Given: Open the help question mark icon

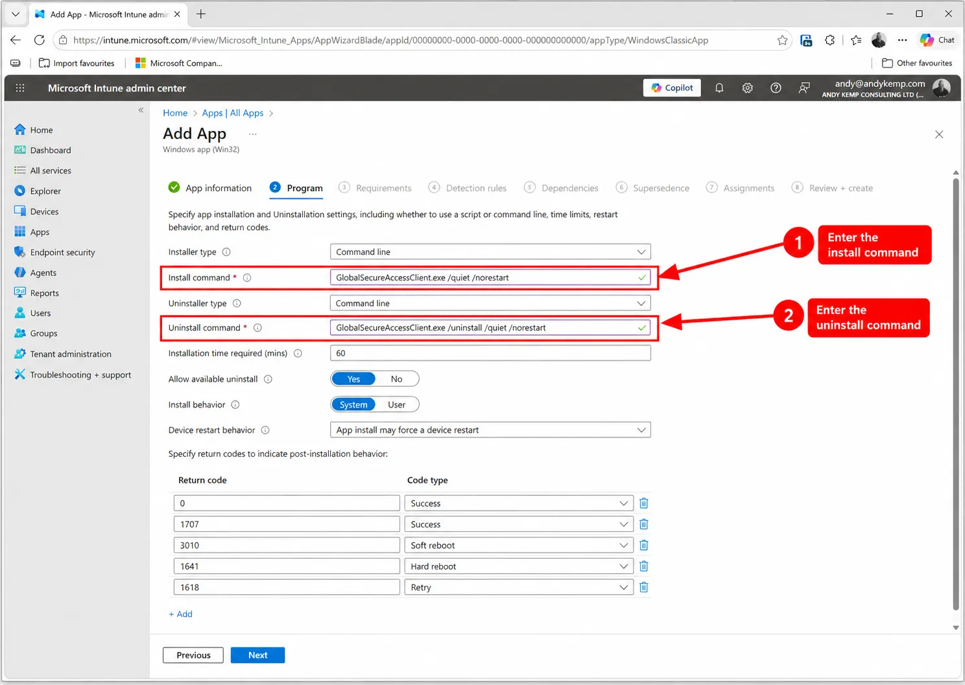Looking at the screenshot, I should (776, 88).
